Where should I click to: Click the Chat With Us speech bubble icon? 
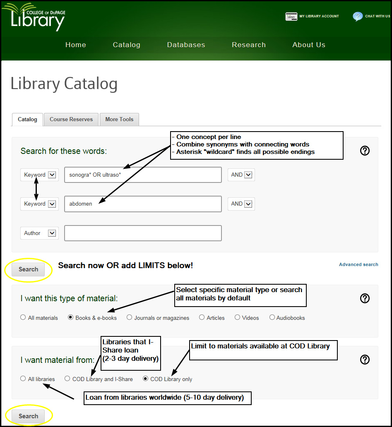(358, 17)
